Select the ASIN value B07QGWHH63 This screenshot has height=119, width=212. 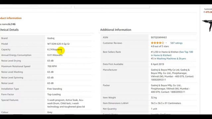pyautogui.click(x=159, y=37)
